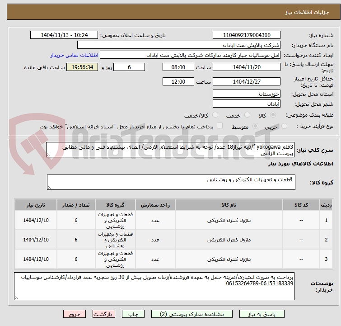The width and height of the screenshot is (341, 326).
Task: Click the goods group text area 'قطعات و تجهیزات الکتریکی'
Action: (x=171, y=182)
